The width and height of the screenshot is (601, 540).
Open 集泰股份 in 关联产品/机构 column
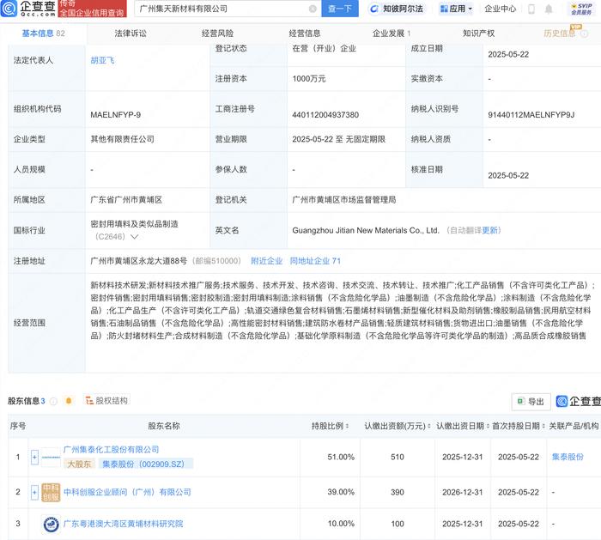[x=568, y=457]
